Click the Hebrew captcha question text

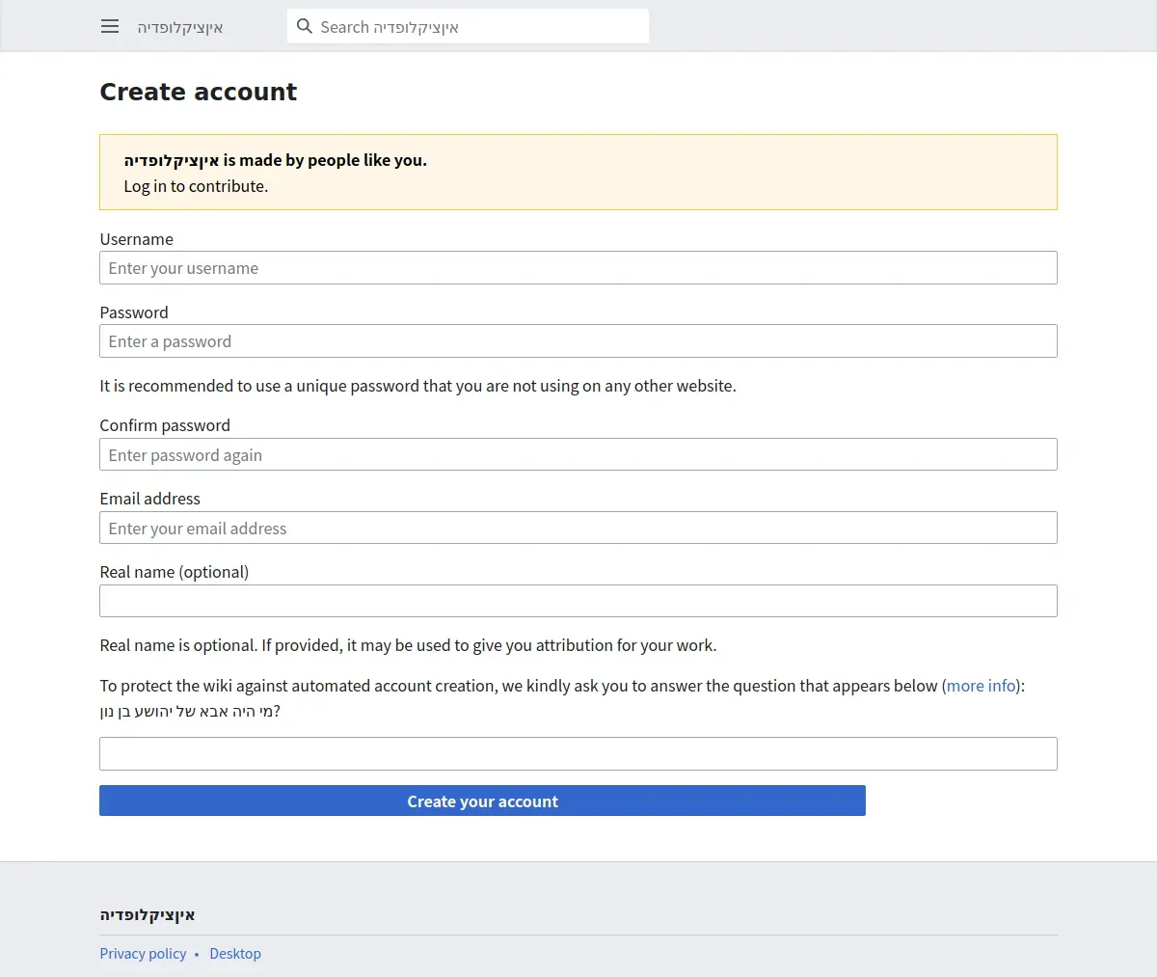[x=190, y=712]
